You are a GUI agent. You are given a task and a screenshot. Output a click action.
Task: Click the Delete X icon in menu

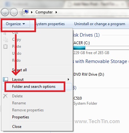tap(5, 96)
